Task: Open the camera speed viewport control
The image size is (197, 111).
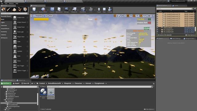Action: (x=150, y=16)
